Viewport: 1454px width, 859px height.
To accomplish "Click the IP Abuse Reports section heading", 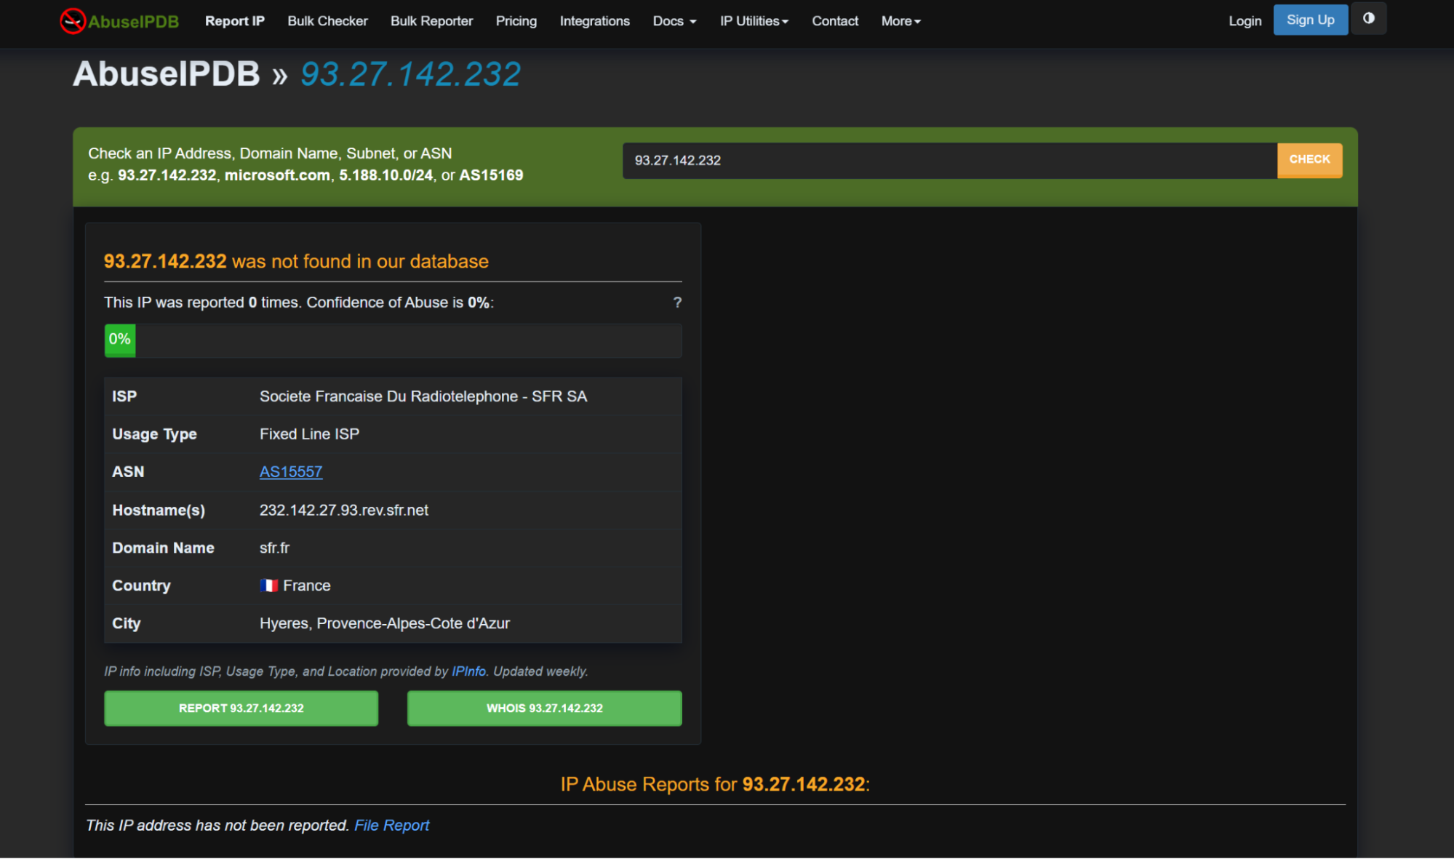I will tap(715, 784).
